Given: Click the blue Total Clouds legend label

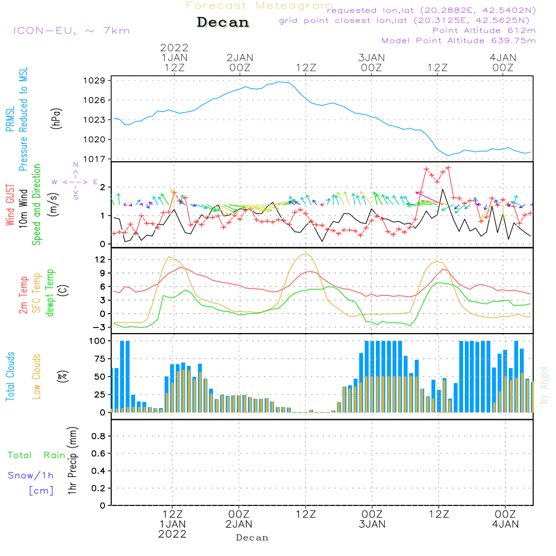Looking at the screenshot, I should pyautogui.click(x=11, y=376).
